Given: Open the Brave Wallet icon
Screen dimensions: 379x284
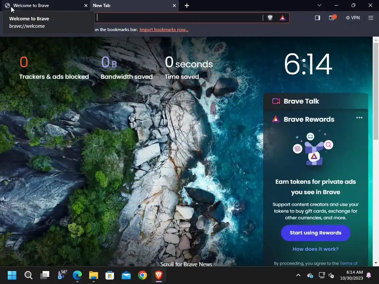Looking at the screenshot, I should [332, 18].
